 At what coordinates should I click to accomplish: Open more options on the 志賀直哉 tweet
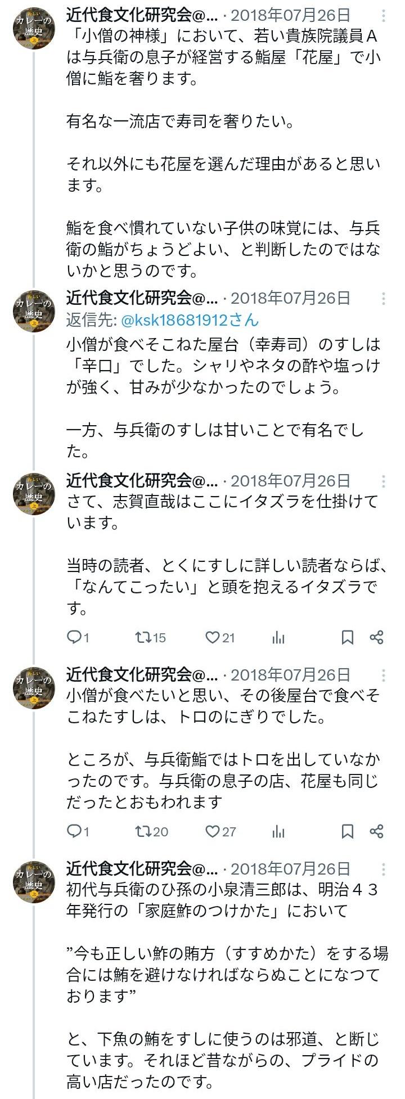point(384,481)
